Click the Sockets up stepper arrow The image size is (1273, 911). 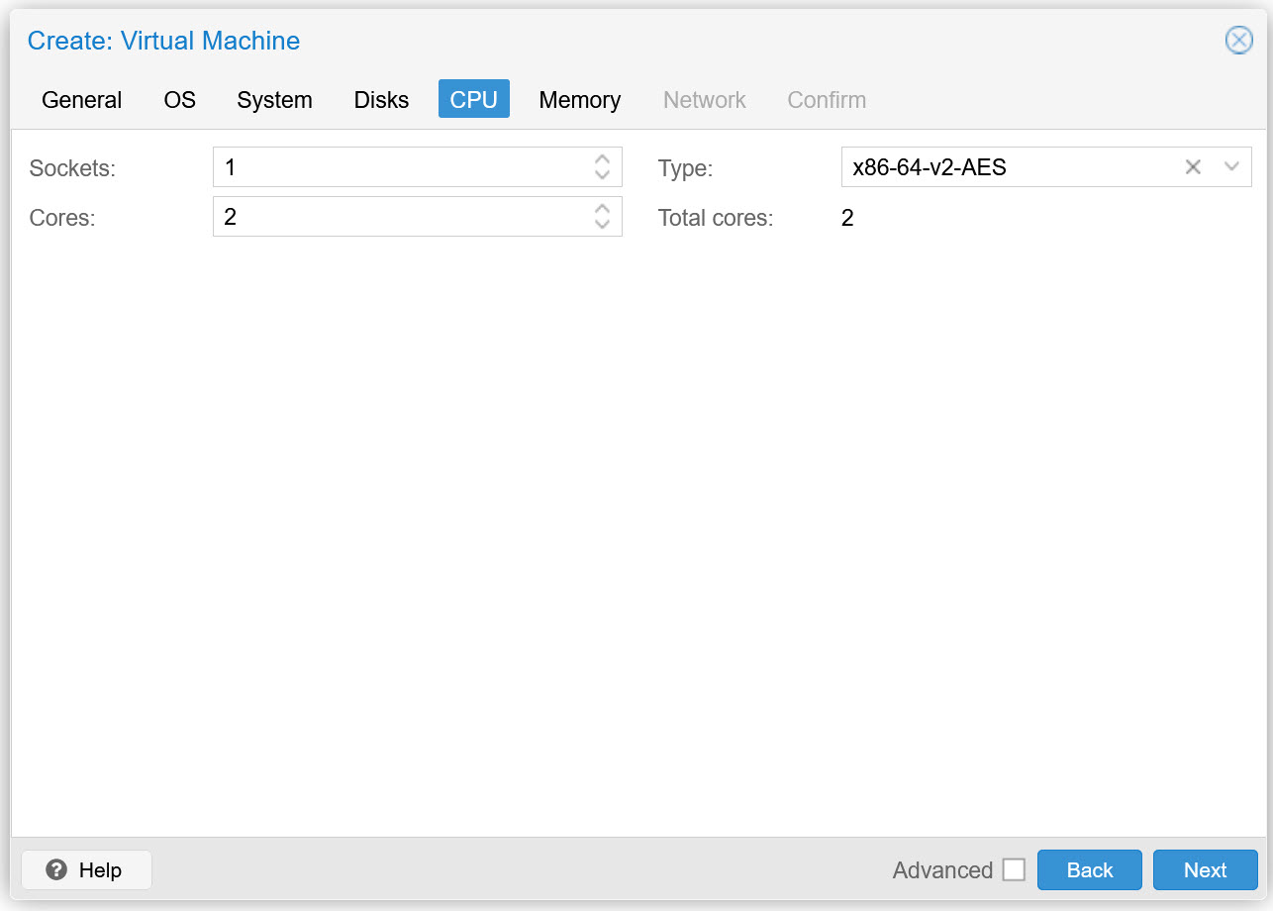603,160
